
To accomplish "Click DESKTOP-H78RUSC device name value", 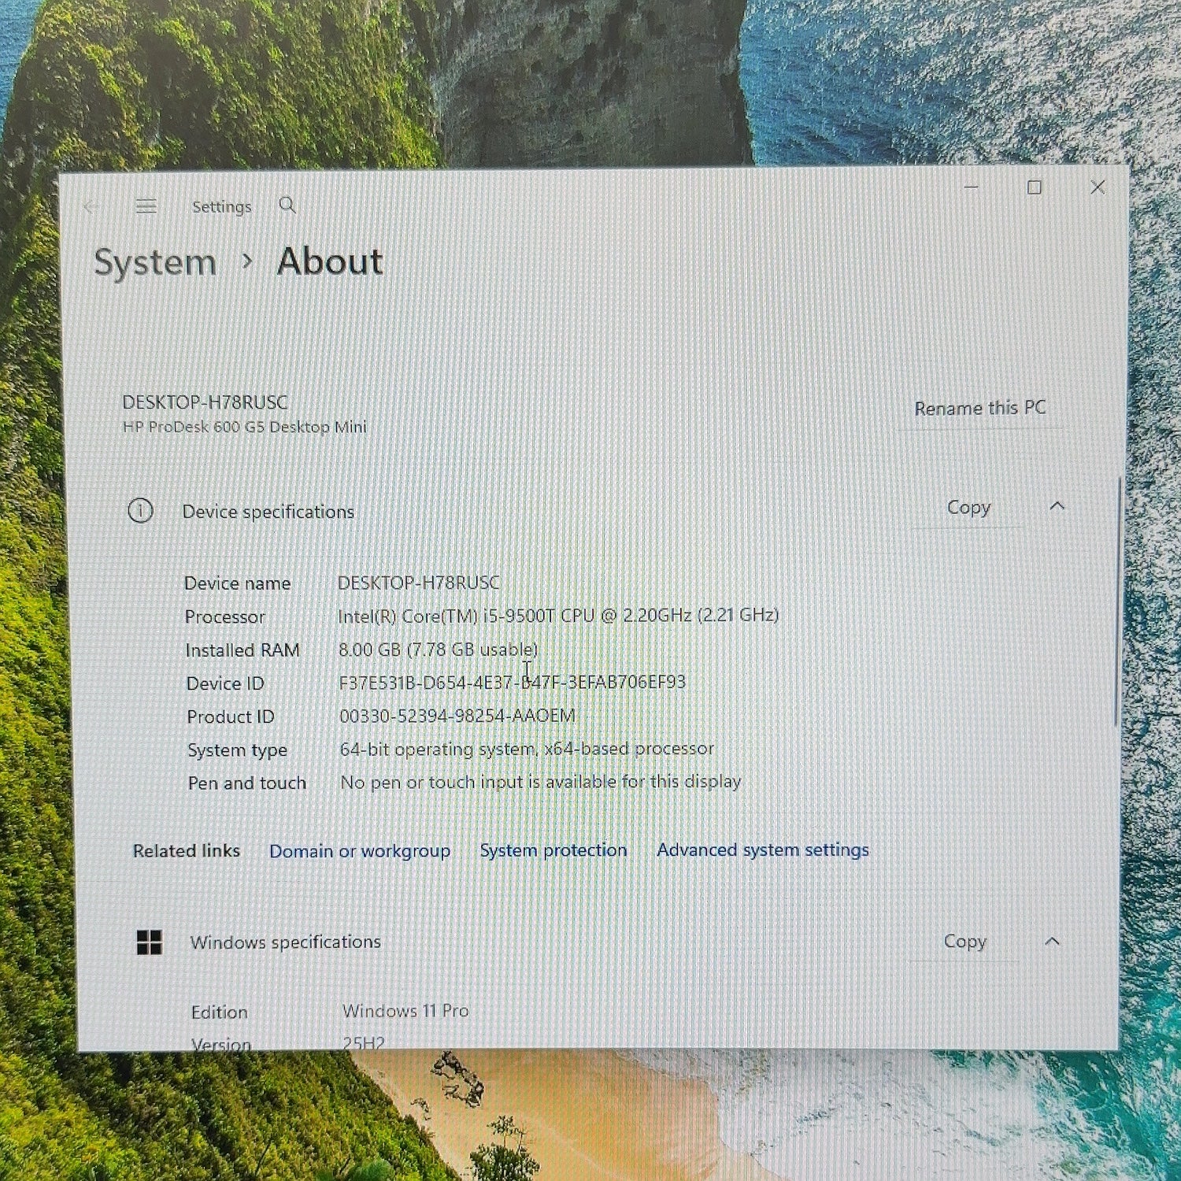I will 418,583.
